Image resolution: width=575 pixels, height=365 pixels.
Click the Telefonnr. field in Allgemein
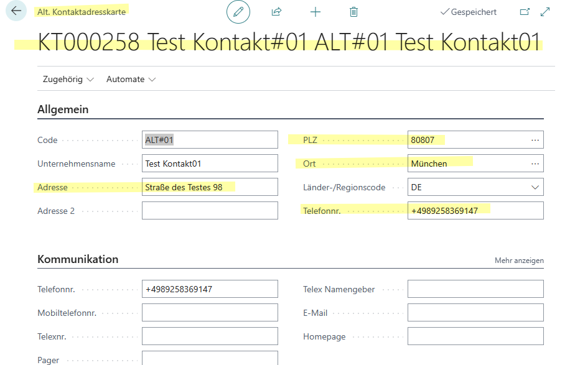point(475,211)
